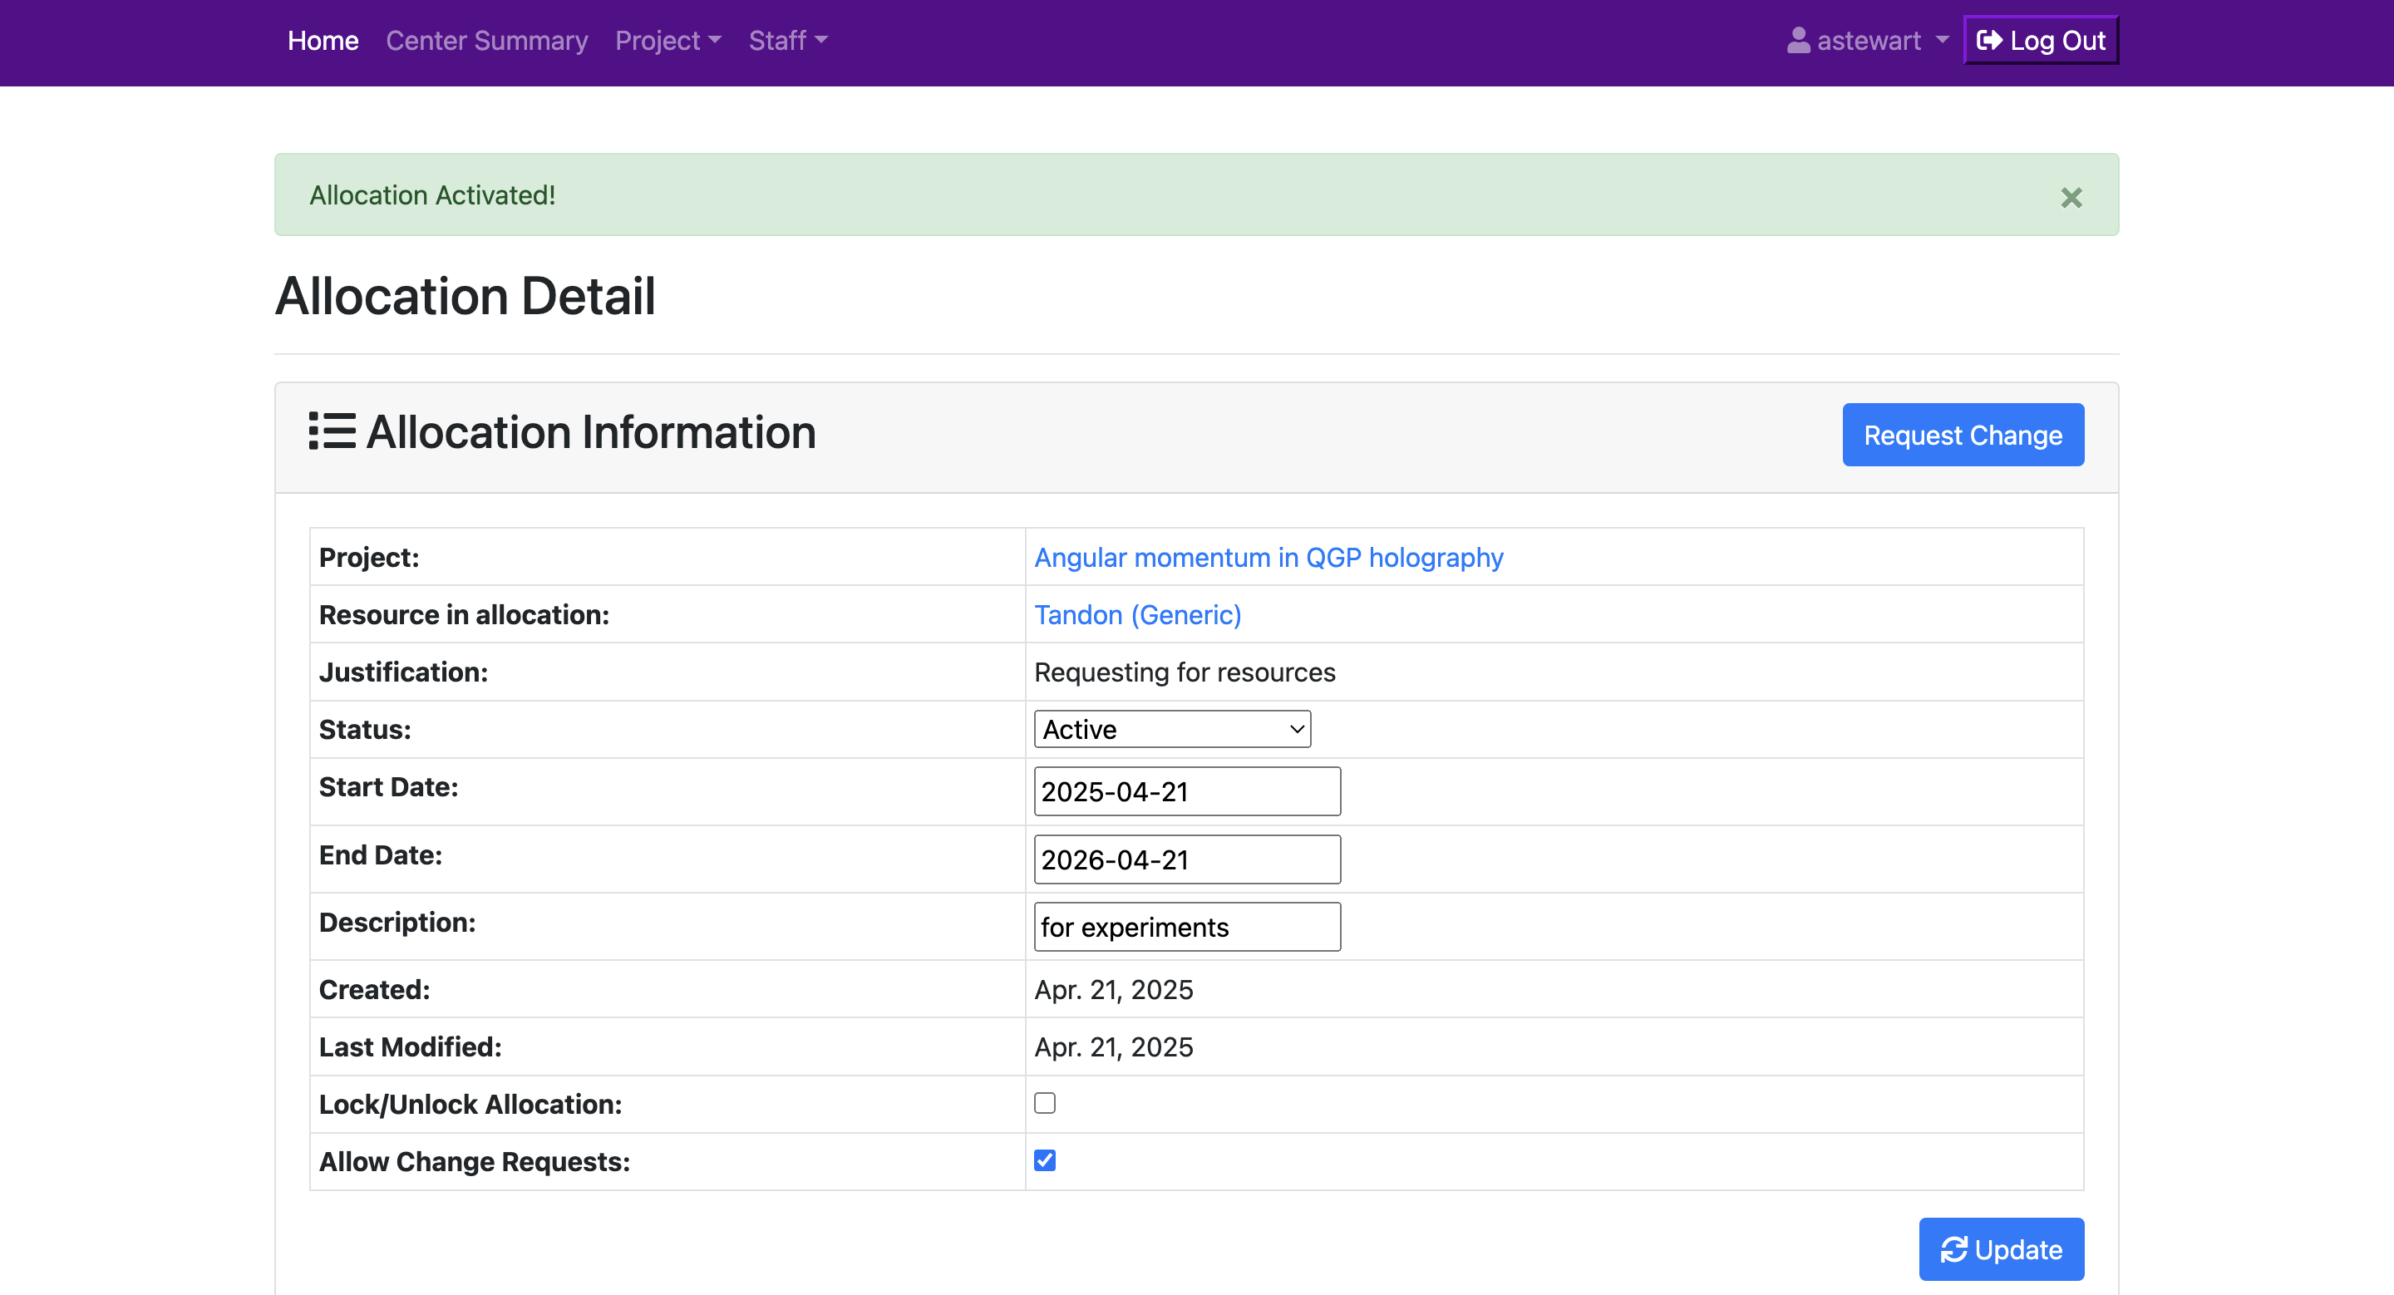This screenshot has width=2394, height=1295.
Task: Click the Created date value in its row
Action: pos(1113,990)
